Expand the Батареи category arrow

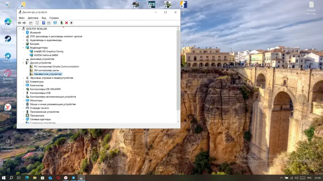[23, 44]
